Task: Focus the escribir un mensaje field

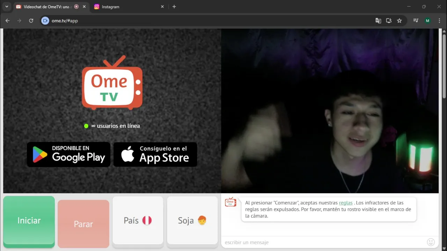Action: click(x=323, y=242)
